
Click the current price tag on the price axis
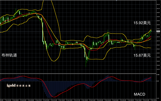(158, 31)
